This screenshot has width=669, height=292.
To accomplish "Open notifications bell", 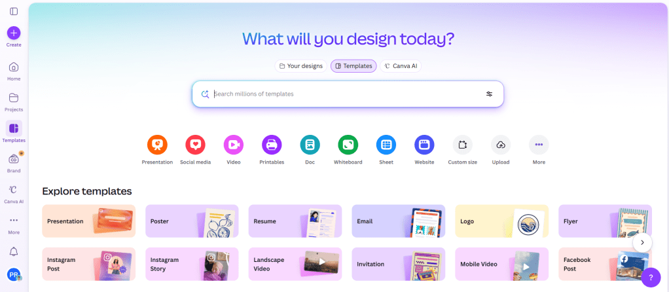I will 14,251.
